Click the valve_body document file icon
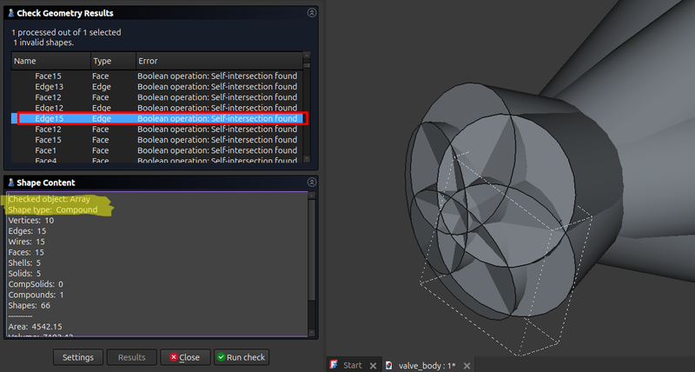The height and width of the screenshot is (372, 695). pyautogui.click(x=389, y=365)
